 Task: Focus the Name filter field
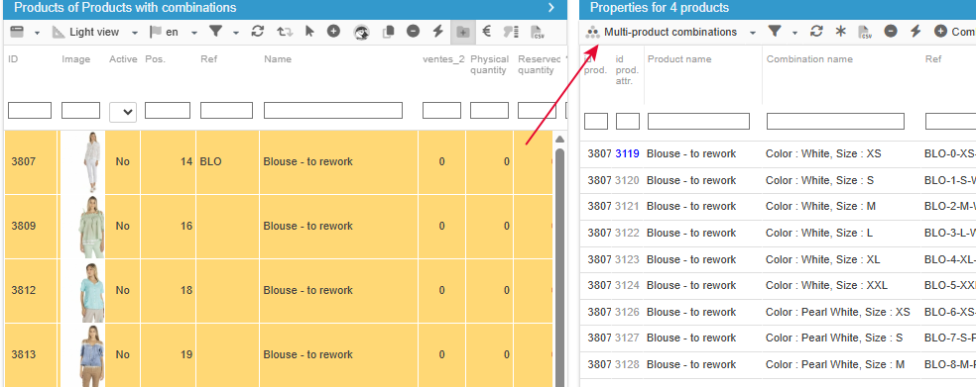tap(333, 111)
